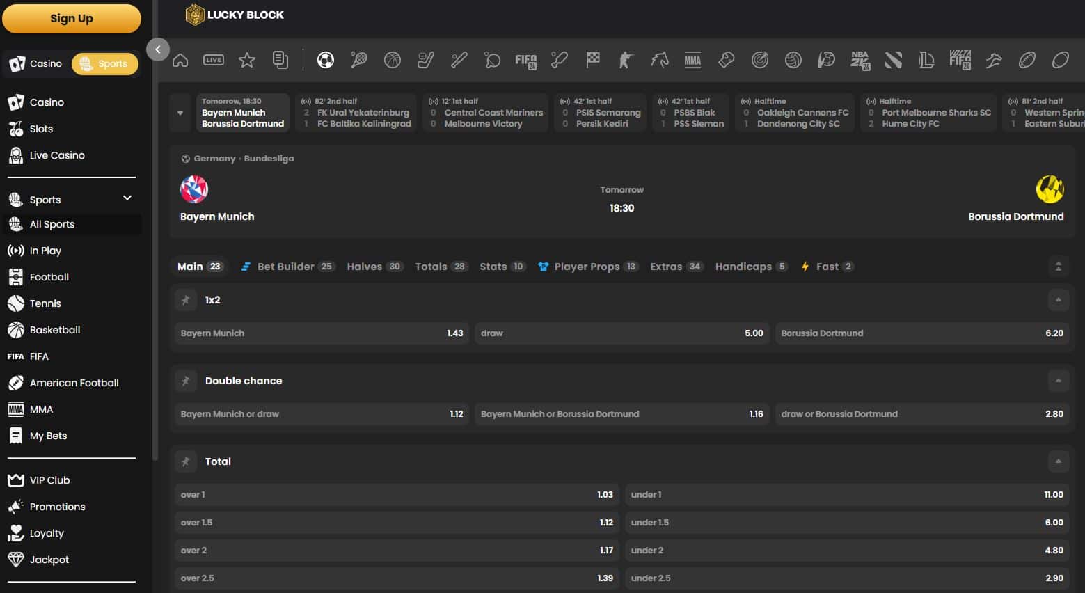Select the rugby ball icon
This screenshot has height=593, width=1085.
[1061, 61]
